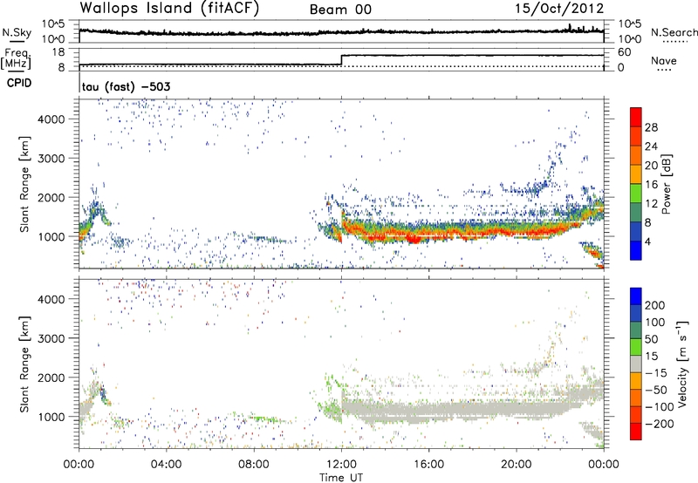Click the "Nave" legend label
The height and width of the screenshot is (483, 698).
tap(664, 61)
